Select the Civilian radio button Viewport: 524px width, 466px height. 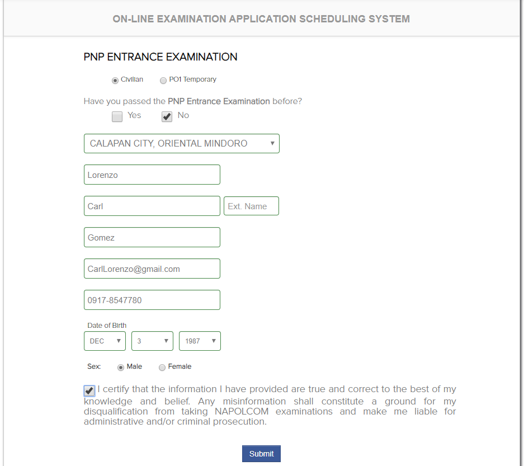click(x=115, y=80)
